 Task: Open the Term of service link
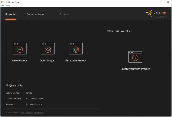click(26, 112)
